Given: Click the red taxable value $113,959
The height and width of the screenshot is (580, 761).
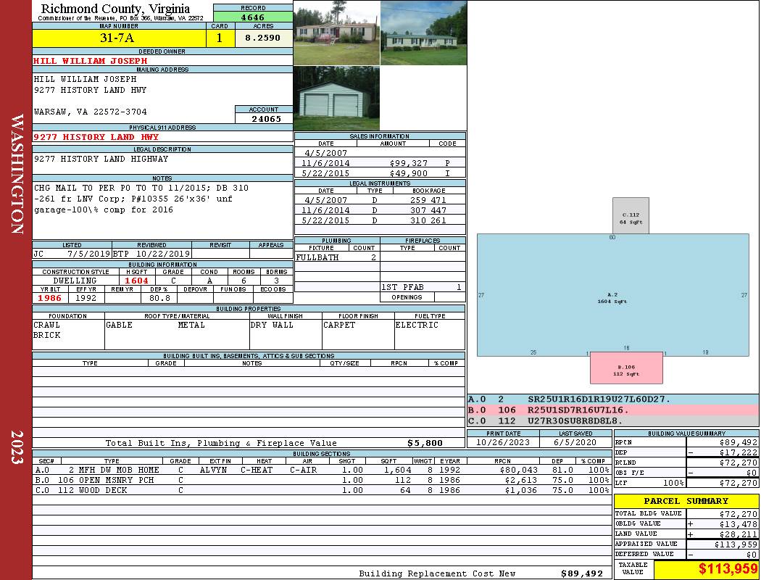Looking at the screenshot, I should pyautogui.click(x=728, y=569).
